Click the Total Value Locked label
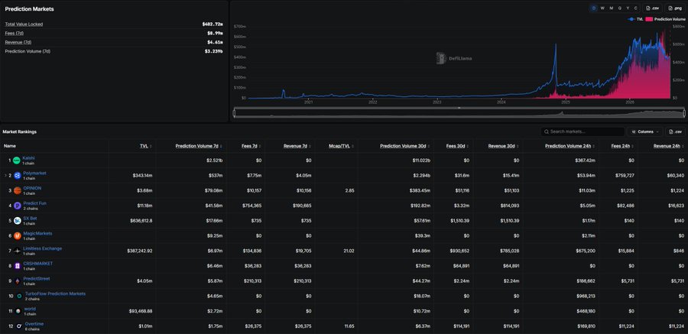 pyautogui.click(x=24, y=24)
